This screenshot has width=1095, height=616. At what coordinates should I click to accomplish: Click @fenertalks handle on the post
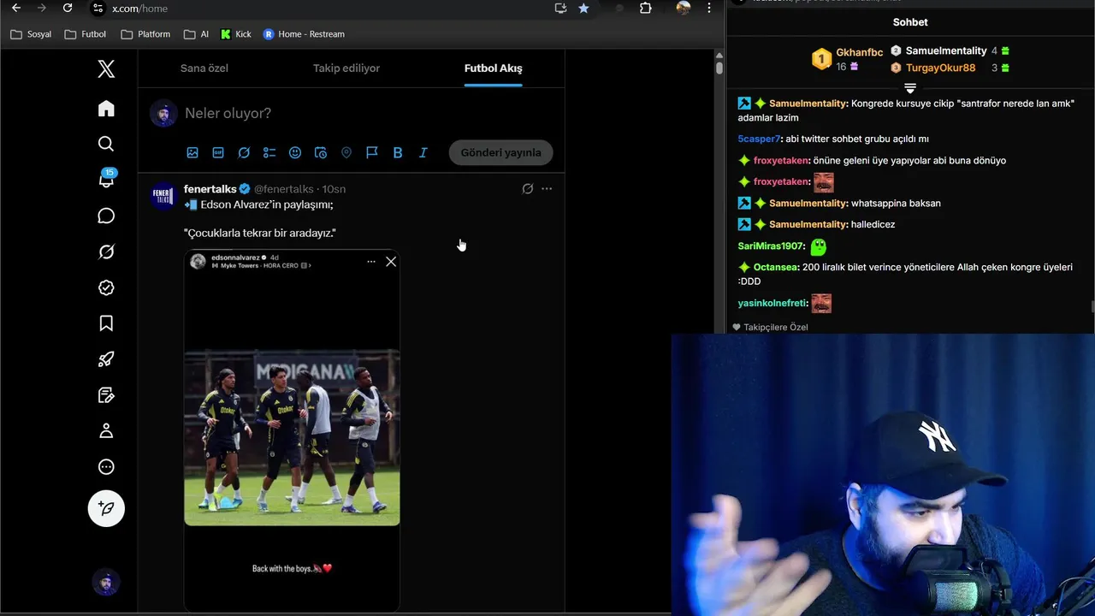(284, 189)
